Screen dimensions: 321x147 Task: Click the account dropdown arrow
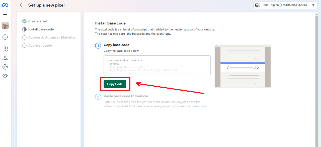313,5
